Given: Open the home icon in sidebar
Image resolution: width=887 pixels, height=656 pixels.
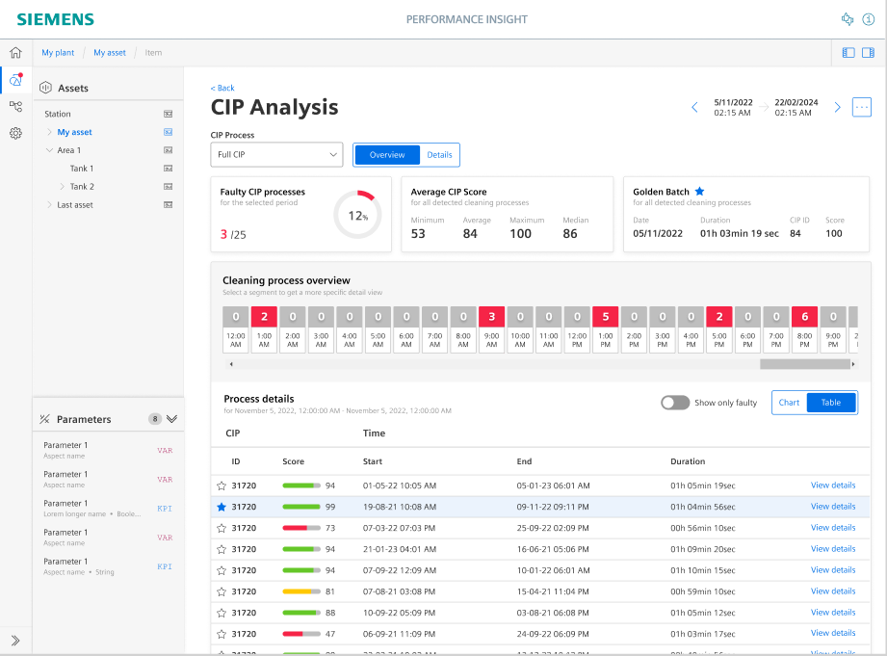Looking at the screenshot, I should tap(15, 53).
